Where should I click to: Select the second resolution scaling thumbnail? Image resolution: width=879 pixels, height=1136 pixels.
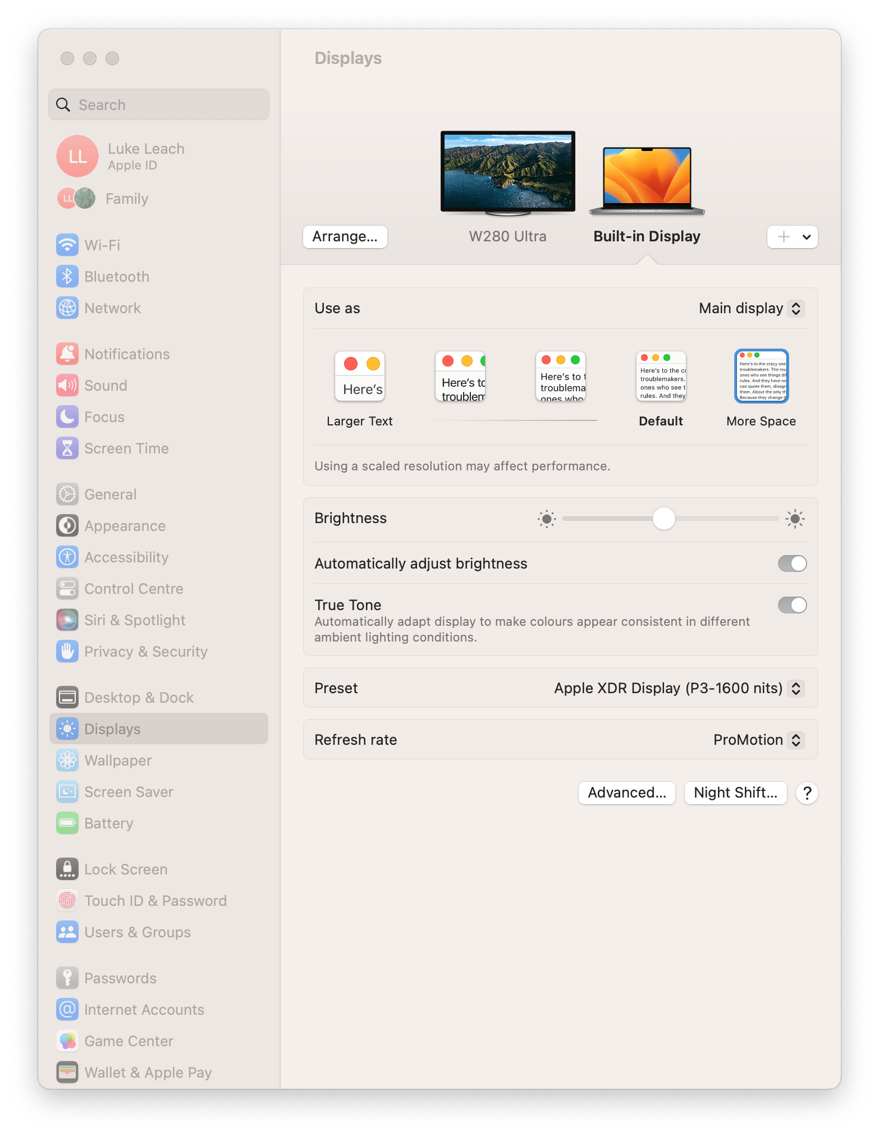pyautogui.click(x=460, y=376)
